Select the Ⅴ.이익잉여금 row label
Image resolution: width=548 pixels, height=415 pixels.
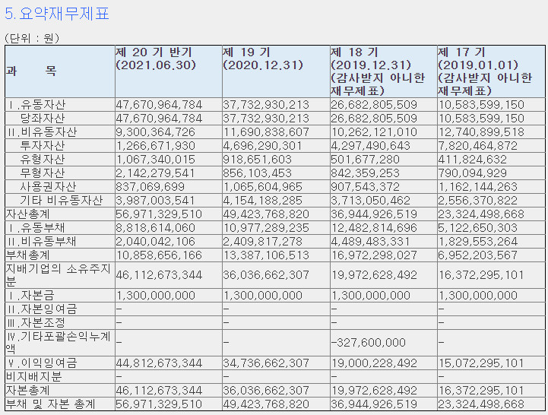(42, 363)
